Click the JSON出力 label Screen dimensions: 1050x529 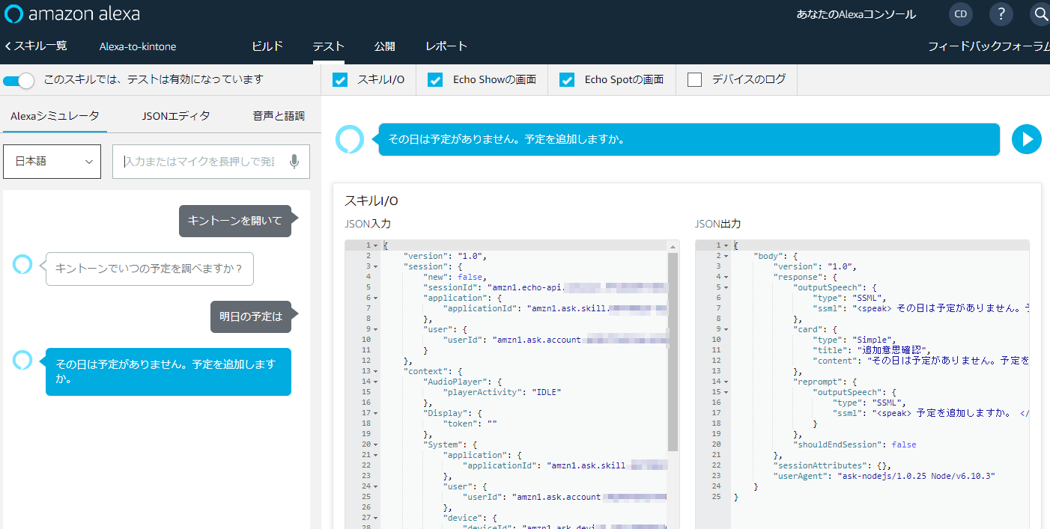(718, 224)
